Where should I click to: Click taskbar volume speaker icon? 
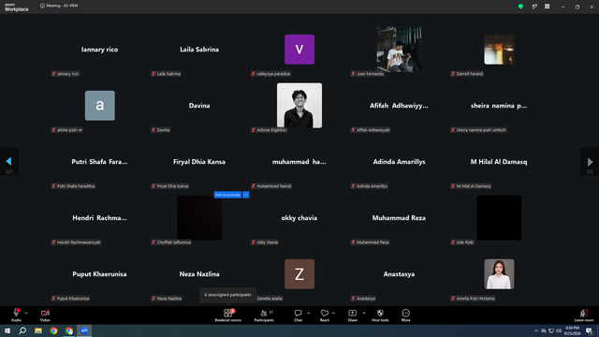(x=559, y=330)
